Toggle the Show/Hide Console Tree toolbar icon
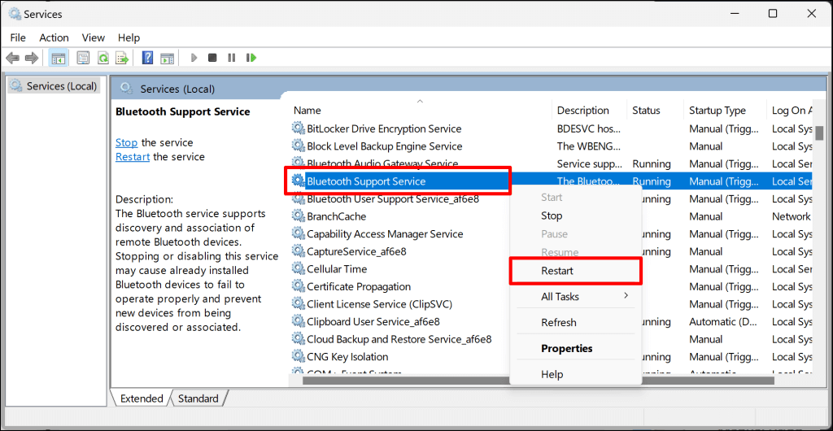This screenshot has height=431, width=833. [58, 58]
